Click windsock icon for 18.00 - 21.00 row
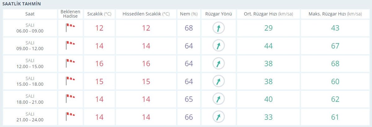The height and width of the screenshot is (127, 372). pos(70,99)
